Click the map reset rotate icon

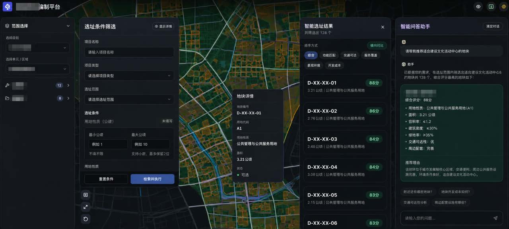(85, 219)
